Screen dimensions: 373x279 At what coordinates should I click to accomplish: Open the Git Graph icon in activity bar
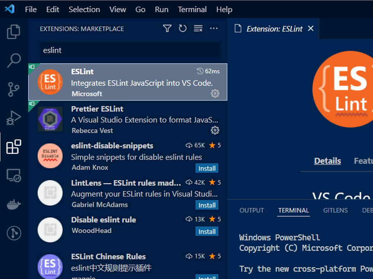[x=14, y=233]
